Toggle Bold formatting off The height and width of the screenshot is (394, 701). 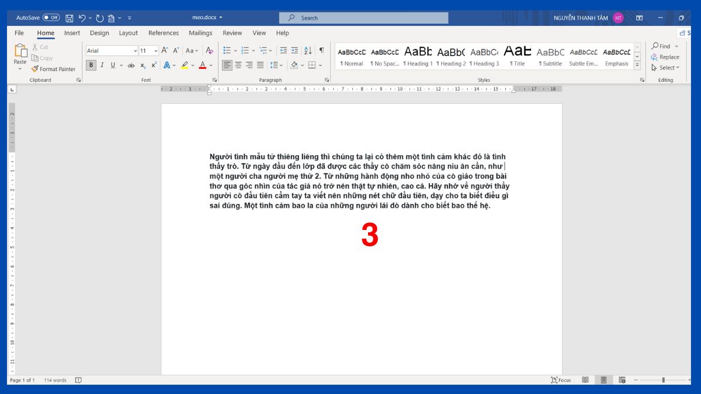(x=91, y=65)
